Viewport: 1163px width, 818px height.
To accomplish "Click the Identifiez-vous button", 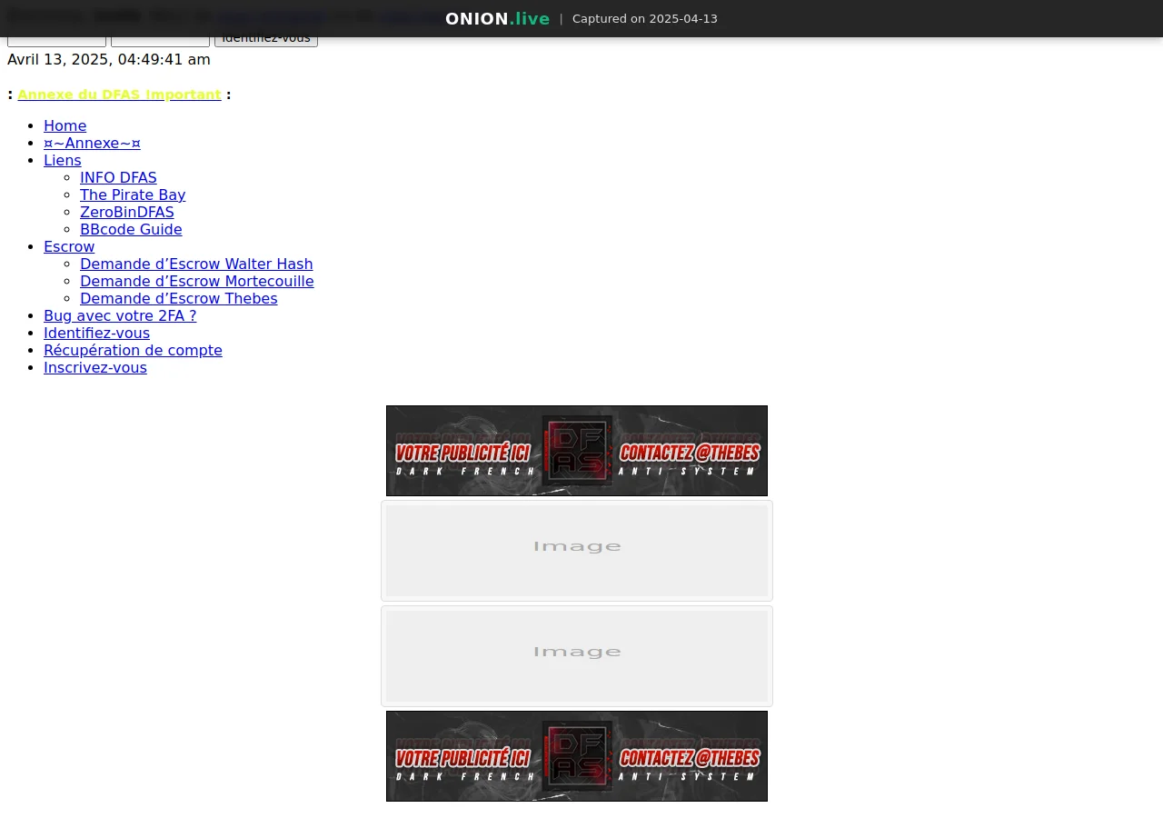I will (264, 37).
